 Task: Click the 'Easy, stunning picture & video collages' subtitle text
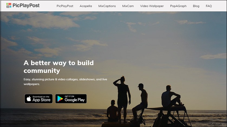[65, 82]
